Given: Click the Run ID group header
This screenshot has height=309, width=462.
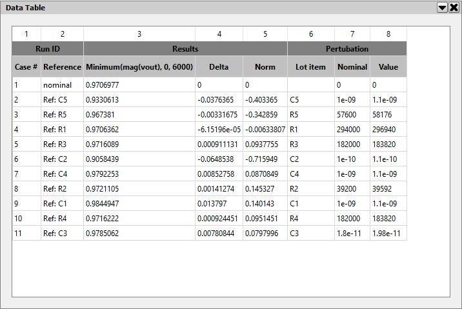Looking at the screenshot, I should pyautogui.click(x=48, y=48).
